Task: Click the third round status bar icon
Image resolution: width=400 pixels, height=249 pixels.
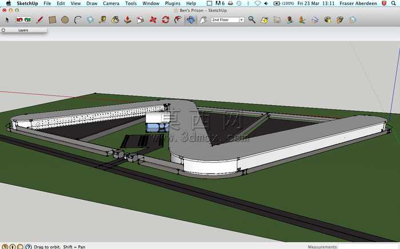Action: click(20, 247)
